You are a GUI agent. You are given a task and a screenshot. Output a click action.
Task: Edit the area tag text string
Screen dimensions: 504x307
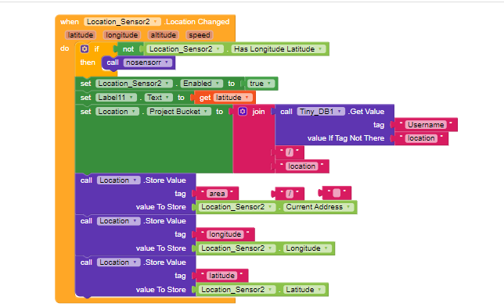click(217, 194)
